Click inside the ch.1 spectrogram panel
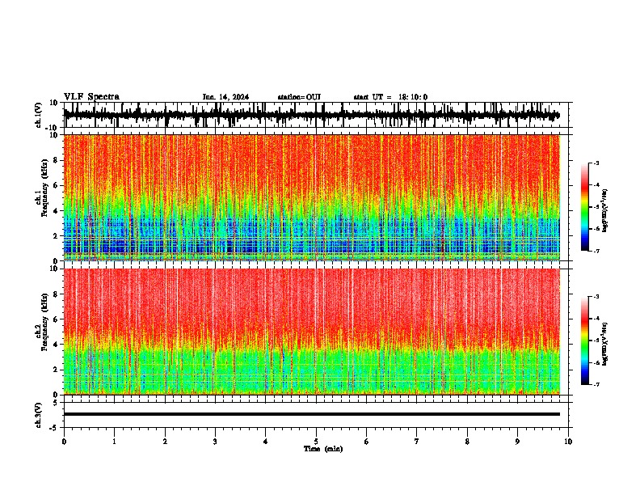The image size is (640, 495). (x=311, y=197)
